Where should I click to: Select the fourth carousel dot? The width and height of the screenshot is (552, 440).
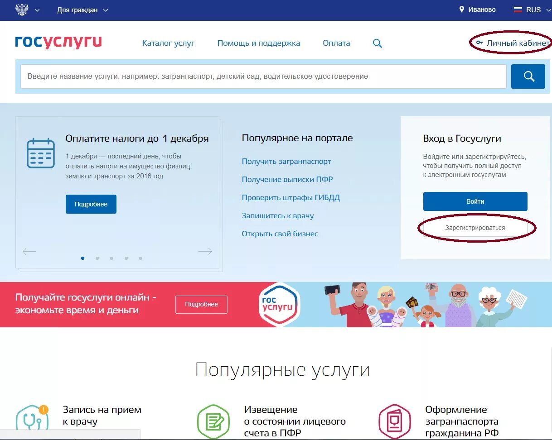pos(126,258)
